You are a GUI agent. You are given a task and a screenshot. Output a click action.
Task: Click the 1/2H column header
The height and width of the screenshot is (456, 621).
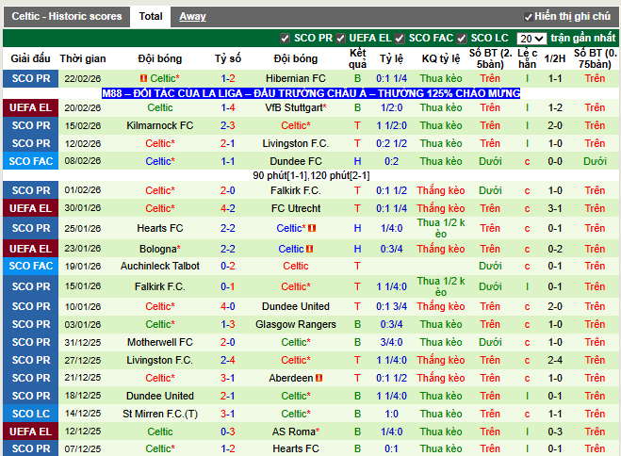(555, 58)
